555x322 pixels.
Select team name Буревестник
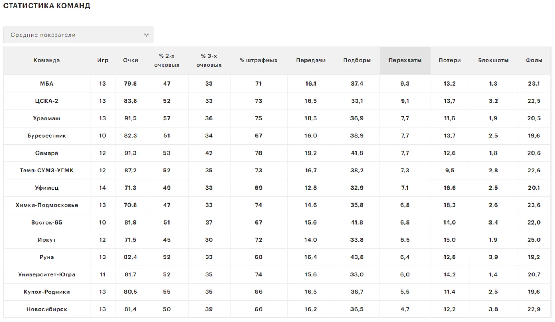point(47,135)
